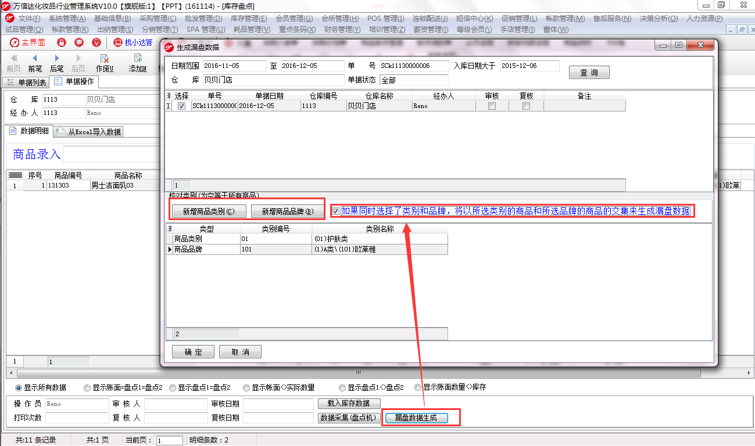Click 查询 button in dialog
This screenshot has width=755, height=446.
point(589,73)
